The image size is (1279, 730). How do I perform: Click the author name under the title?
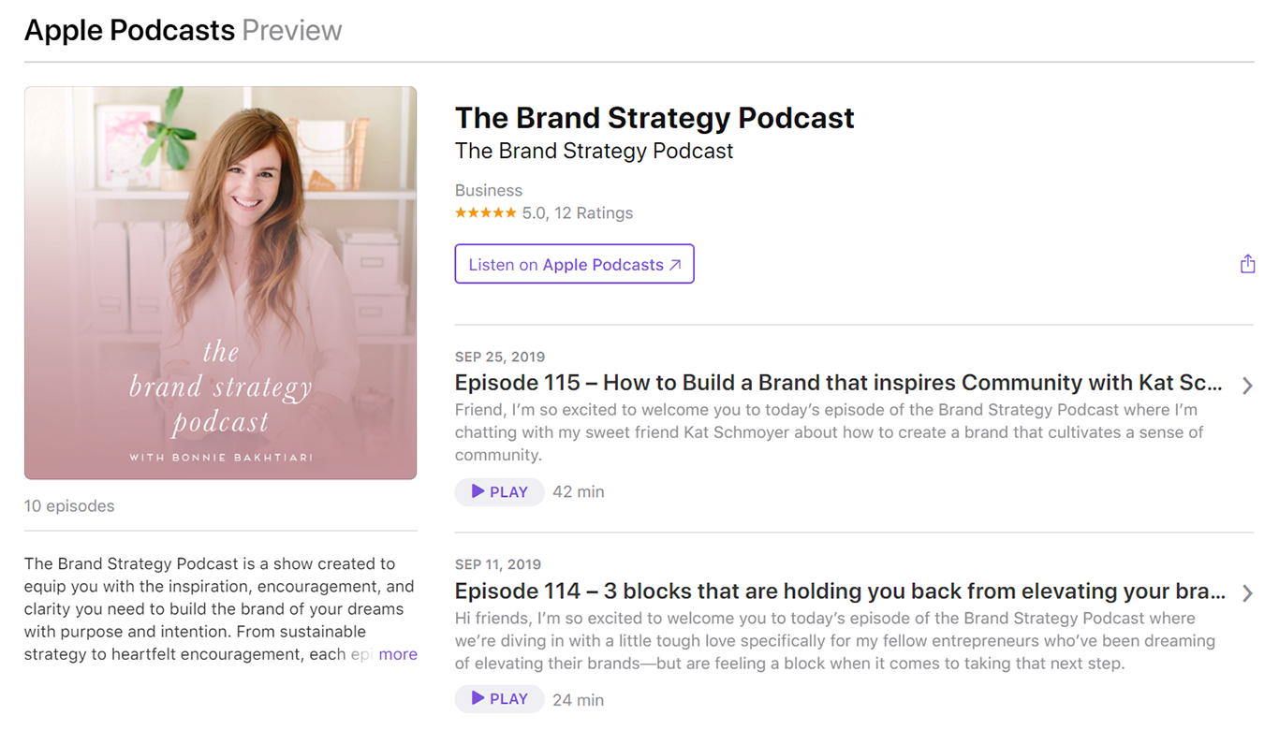594,151
